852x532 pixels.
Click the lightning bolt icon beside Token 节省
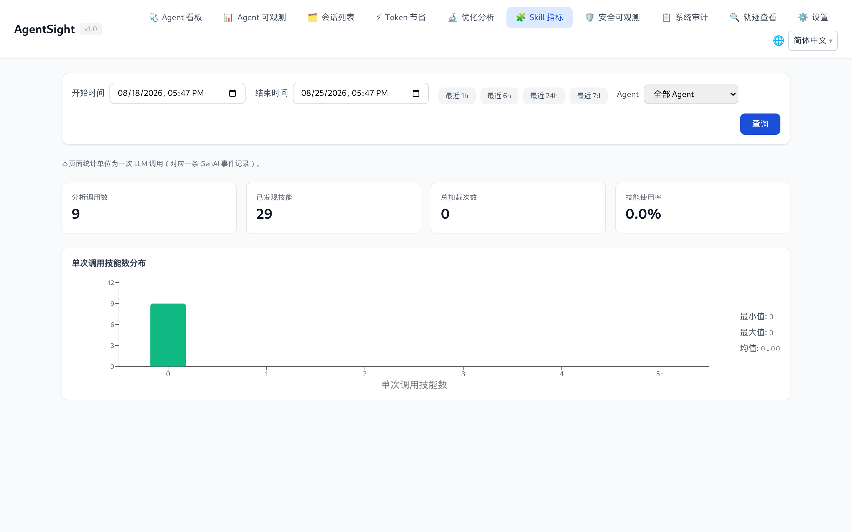coord(378,17)
